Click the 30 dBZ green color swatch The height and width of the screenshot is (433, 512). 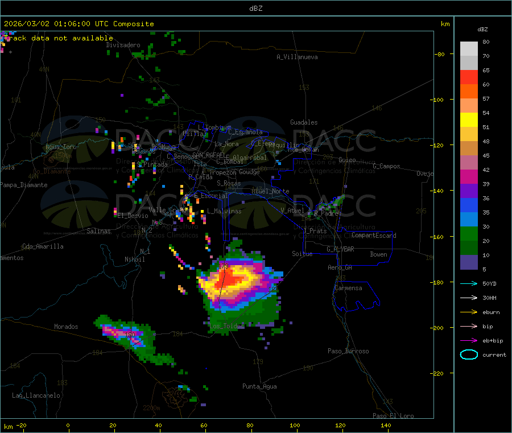(x=469, y=233)
